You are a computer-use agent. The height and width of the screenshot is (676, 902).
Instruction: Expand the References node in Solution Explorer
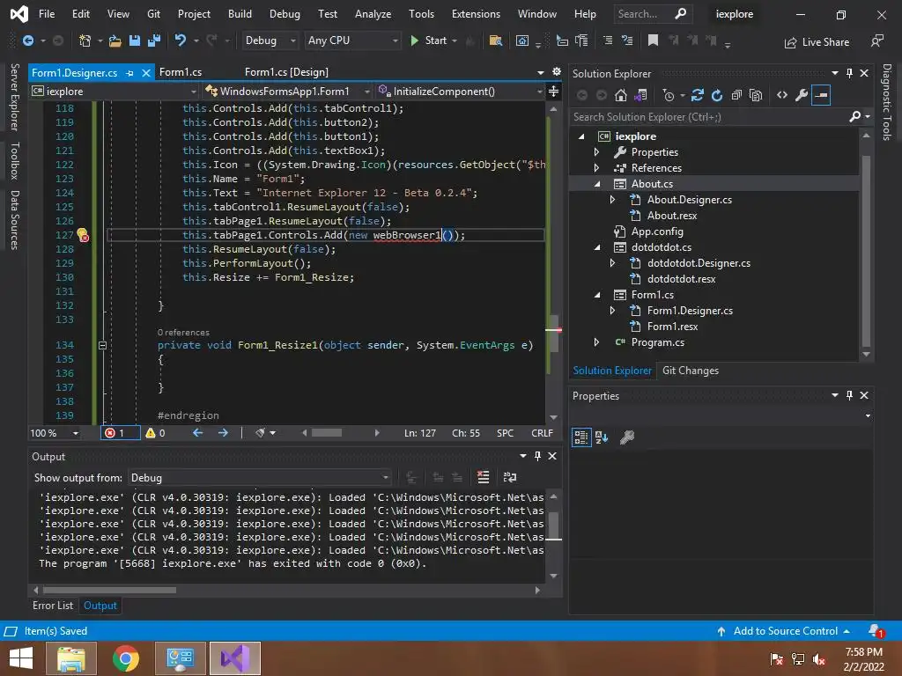[596, 168]
